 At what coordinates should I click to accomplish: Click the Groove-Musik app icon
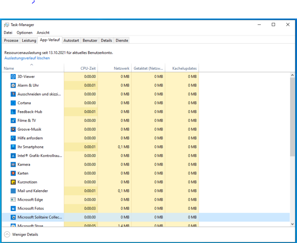coord(13,129)
